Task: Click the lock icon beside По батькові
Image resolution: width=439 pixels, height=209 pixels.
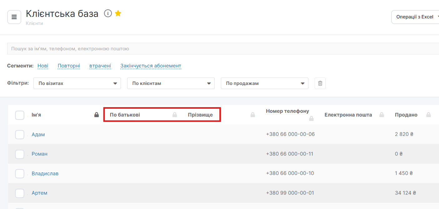Action: [175, 115]
